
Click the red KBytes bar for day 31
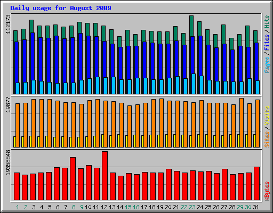click(256, 183)
